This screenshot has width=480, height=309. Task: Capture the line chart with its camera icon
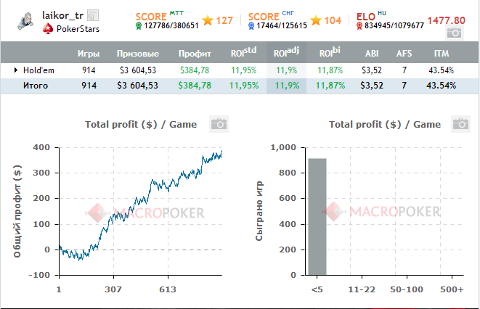pos(219,124)
